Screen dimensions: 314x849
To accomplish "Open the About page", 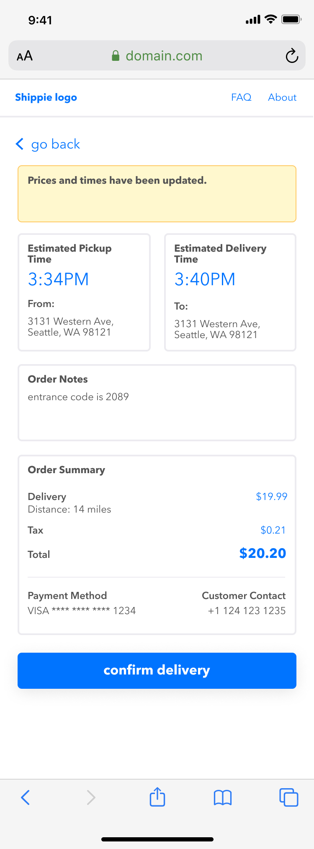I will (282, 97).
